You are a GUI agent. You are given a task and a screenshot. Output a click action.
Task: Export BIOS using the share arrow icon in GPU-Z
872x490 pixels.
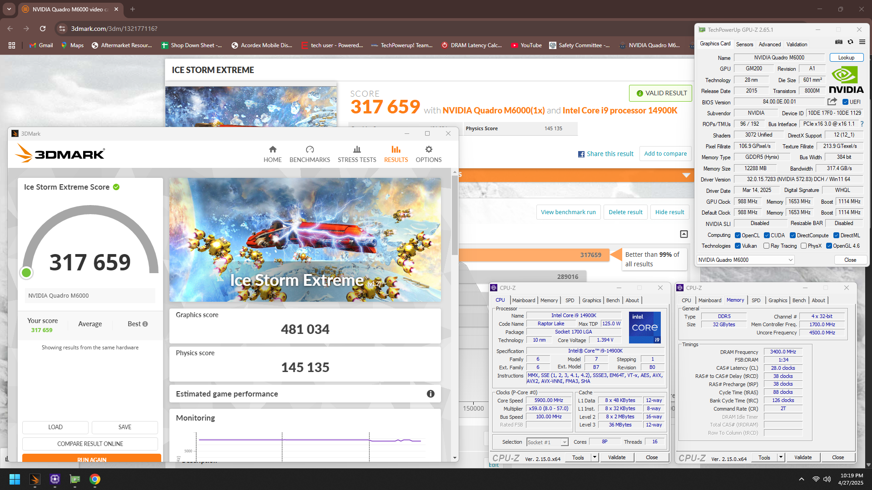tap(832, 102)
